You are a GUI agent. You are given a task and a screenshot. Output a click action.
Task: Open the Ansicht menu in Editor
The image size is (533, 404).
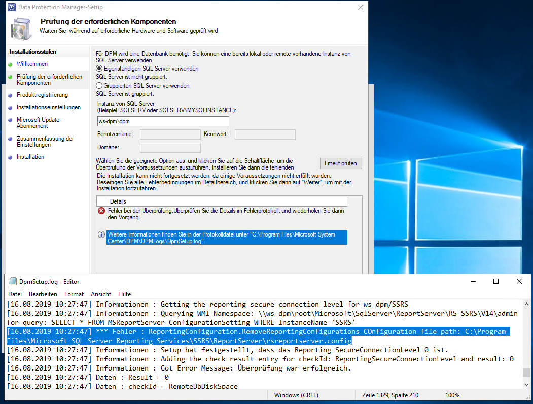tap(100, 294)
